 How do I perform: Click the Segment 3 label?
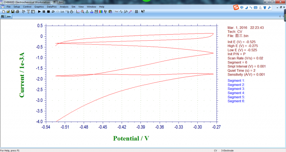[x=236, y=89]
